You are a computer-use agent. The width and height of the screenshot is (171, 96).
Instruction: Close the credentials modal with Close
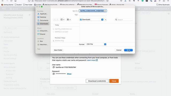pos(114,81)
